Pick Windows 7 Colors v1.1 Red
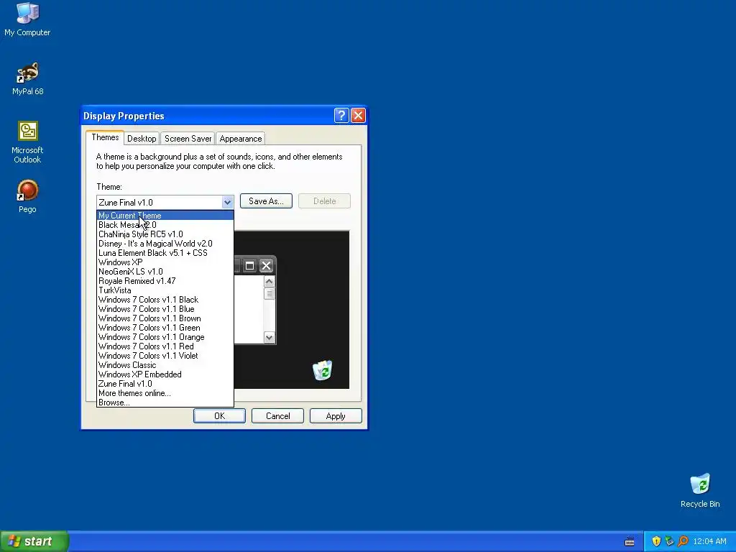The width and height of the screenshot is (736, 552). (165, 346)
